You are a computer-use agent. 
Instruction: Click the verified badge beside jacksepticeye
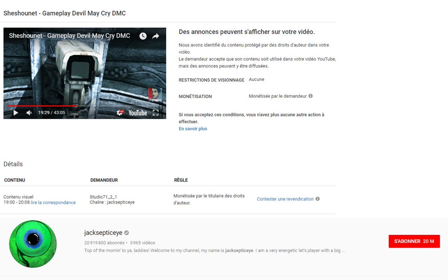(x=127, y=233)
